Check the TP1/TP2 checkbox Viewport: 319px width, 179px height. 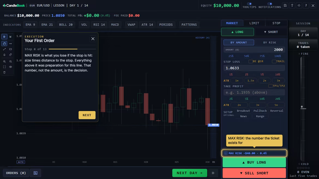click(270, 86)
